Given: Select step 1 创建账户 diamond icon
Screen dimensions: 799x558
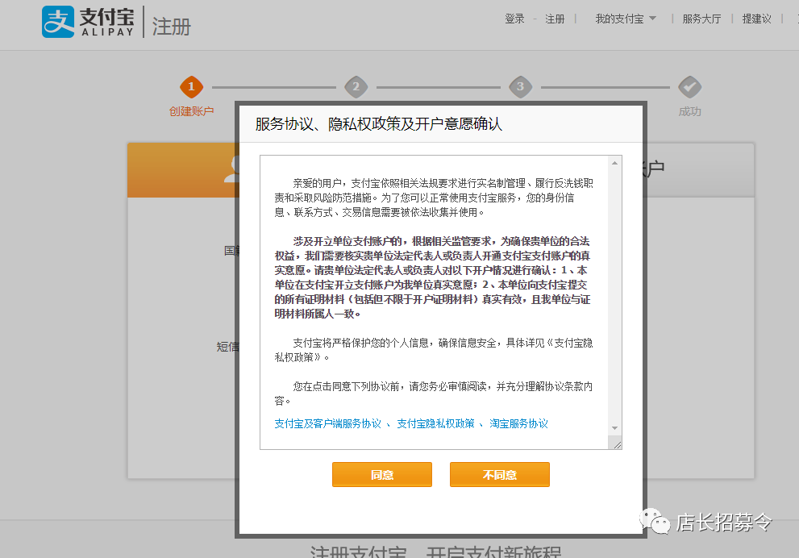Looking at the screenshot, I should 192,87.
